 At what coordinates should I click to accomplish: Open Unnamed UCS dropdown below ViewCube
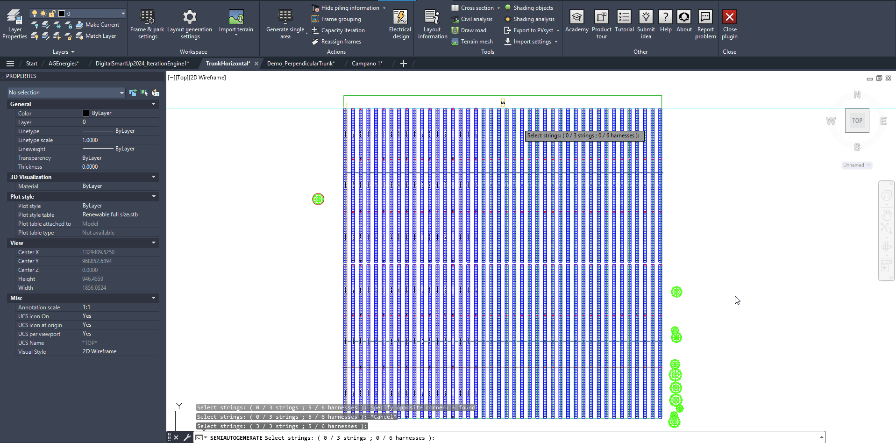[x=857, y=165]
